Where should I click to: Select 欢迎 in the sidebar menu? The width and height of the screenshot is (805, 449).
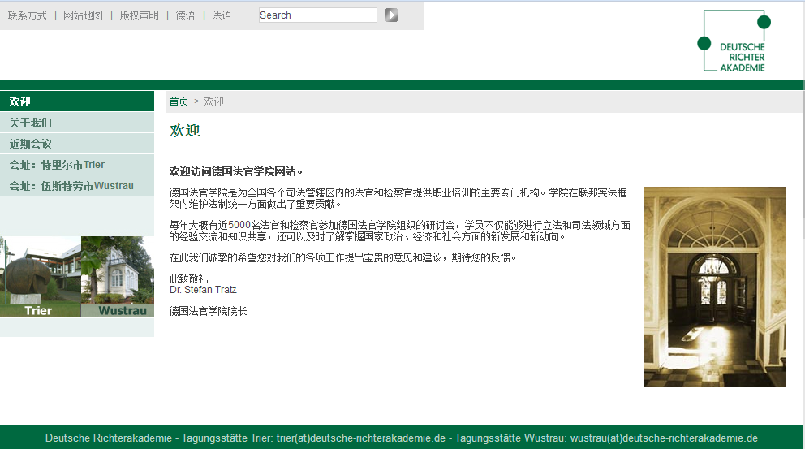(20, 101)
